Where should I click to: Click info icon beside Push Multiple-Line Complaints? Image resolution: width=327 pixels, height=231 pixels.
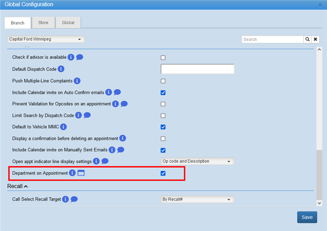click(x=77, y=81)
